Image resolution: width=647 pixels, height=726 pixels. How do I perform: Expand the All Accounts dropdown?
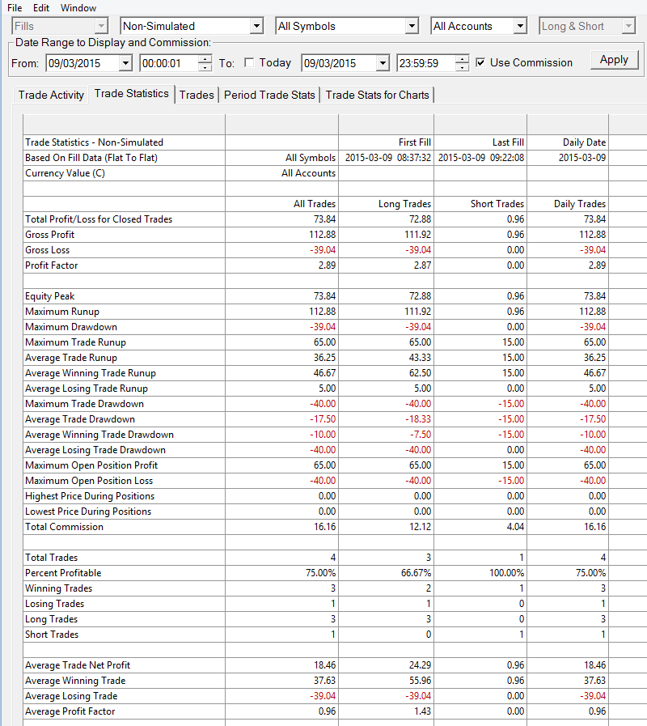click(520, 26)
